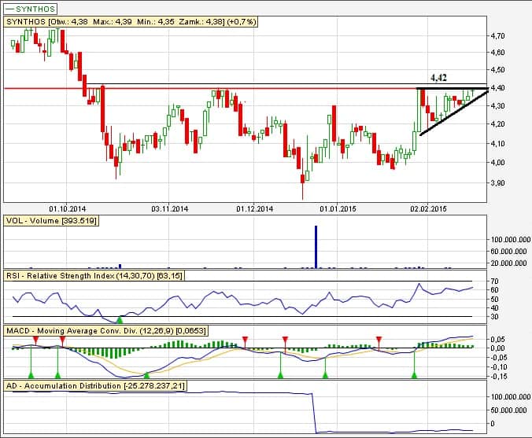Click the 01.10.2014 date label
Screen dimensions: 532x438
coord(67,208)
